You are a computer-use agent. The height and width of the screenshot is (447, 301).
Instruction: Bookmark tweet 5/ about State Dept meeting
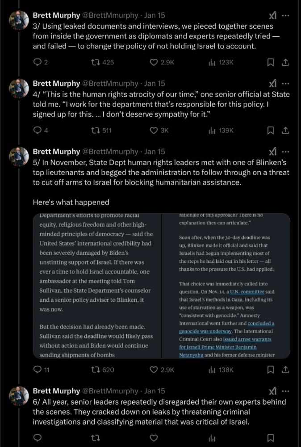pos(270,370)
